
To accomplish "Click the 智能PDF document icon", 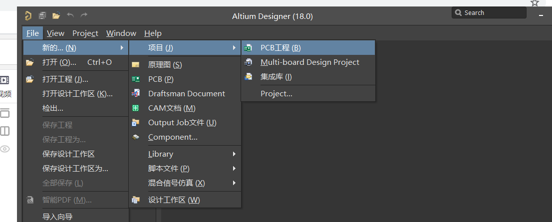I will [x=30, y=200].
